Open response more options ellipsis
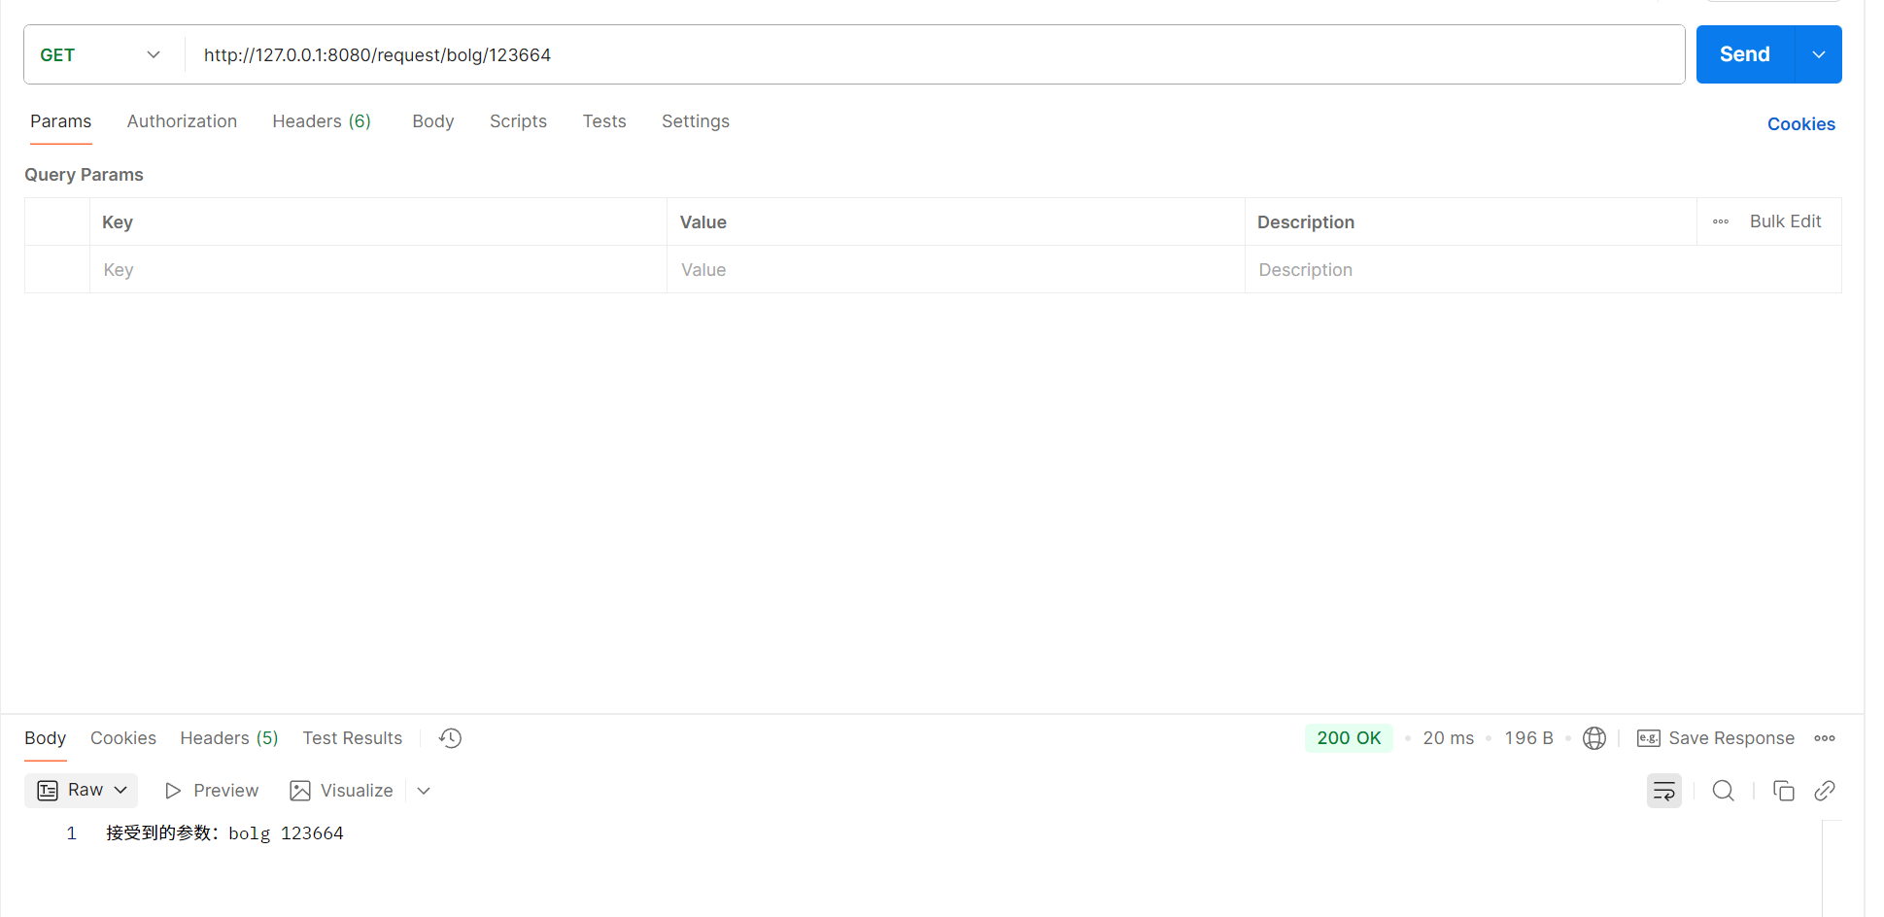 pyautogui.click(x=1825, y=738)
